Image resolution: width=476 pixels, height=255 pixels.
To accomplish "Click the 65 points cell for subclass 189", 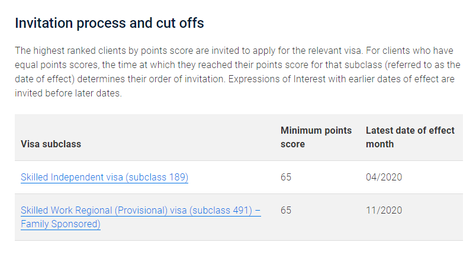I will click(286, 177).
